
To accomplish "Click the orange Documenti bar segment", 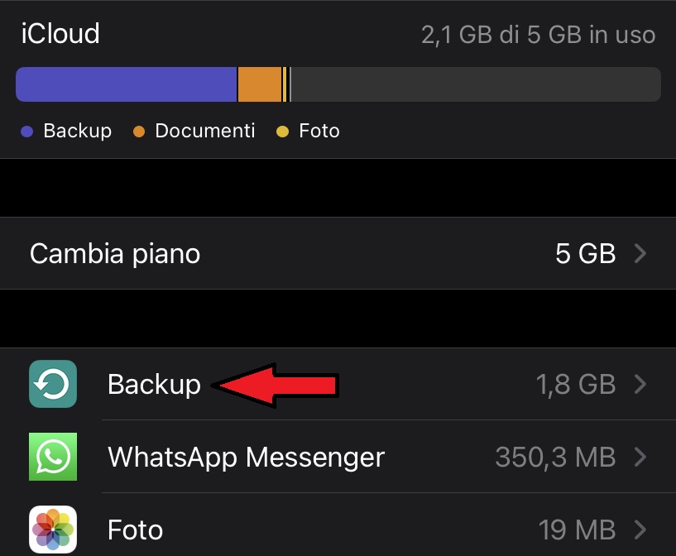I will (260, 84).
